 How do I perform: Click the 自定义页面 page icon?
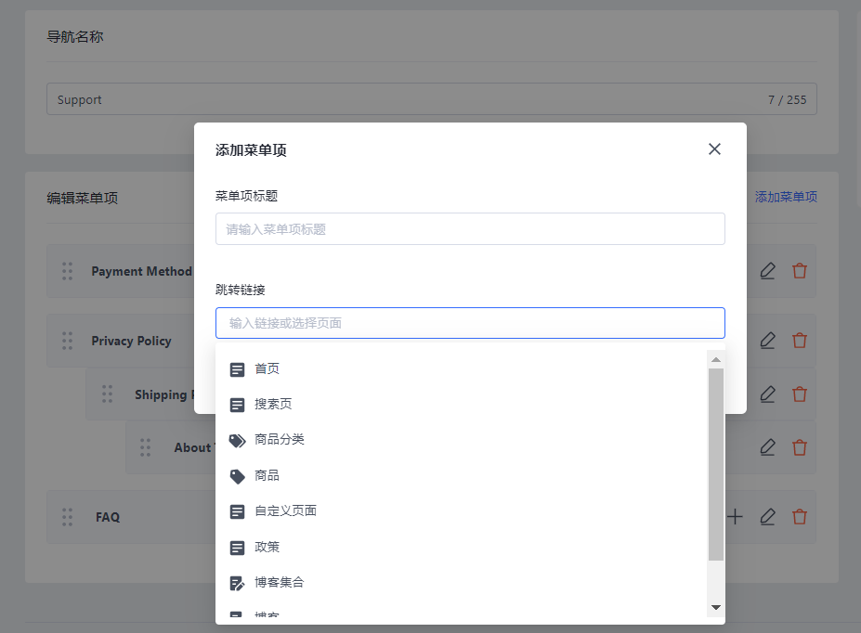237,511
